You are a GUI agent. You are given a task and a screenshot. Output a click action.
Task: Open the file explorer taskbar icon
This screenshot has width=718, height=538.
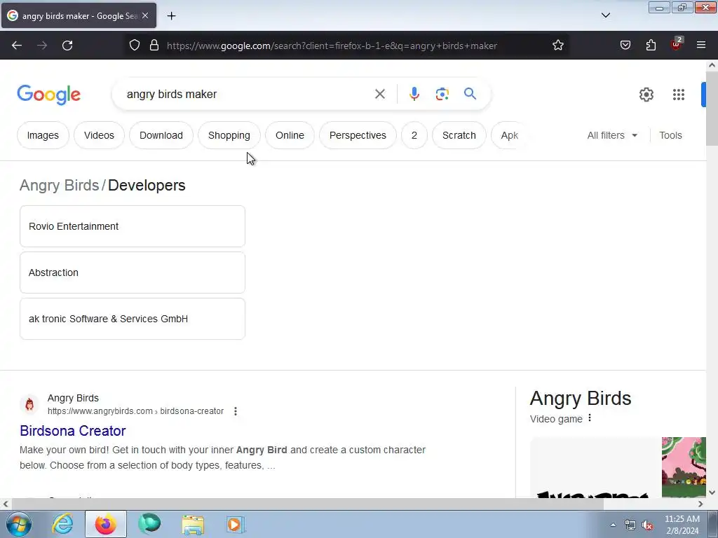[193, 524]
